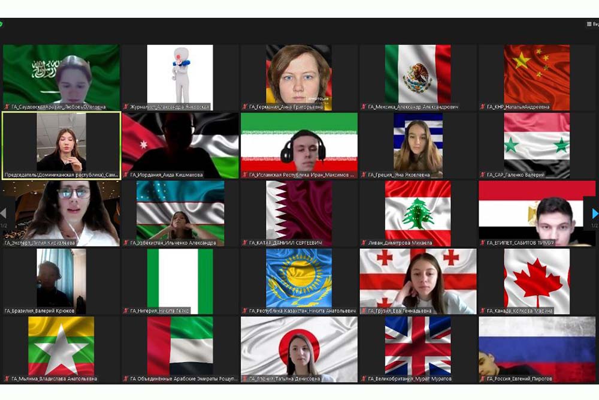Image resolution: width=599 pixels, height=400 pixels.
Task: Select the Greece participant video tile
Action: pos(418,146)
